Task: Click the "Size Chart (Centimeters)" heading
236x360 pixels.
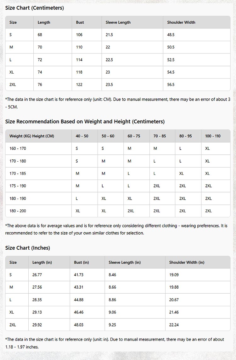Action: pos(35,8)
